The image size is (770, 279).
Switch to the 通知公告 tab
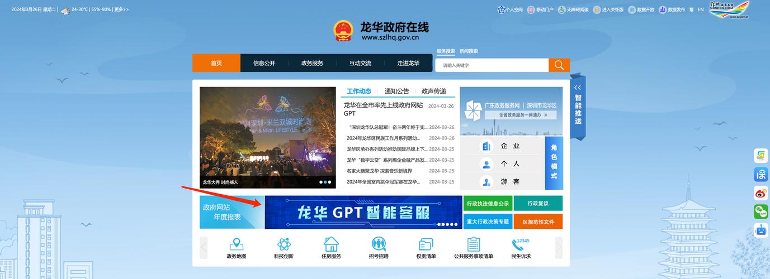396,91
